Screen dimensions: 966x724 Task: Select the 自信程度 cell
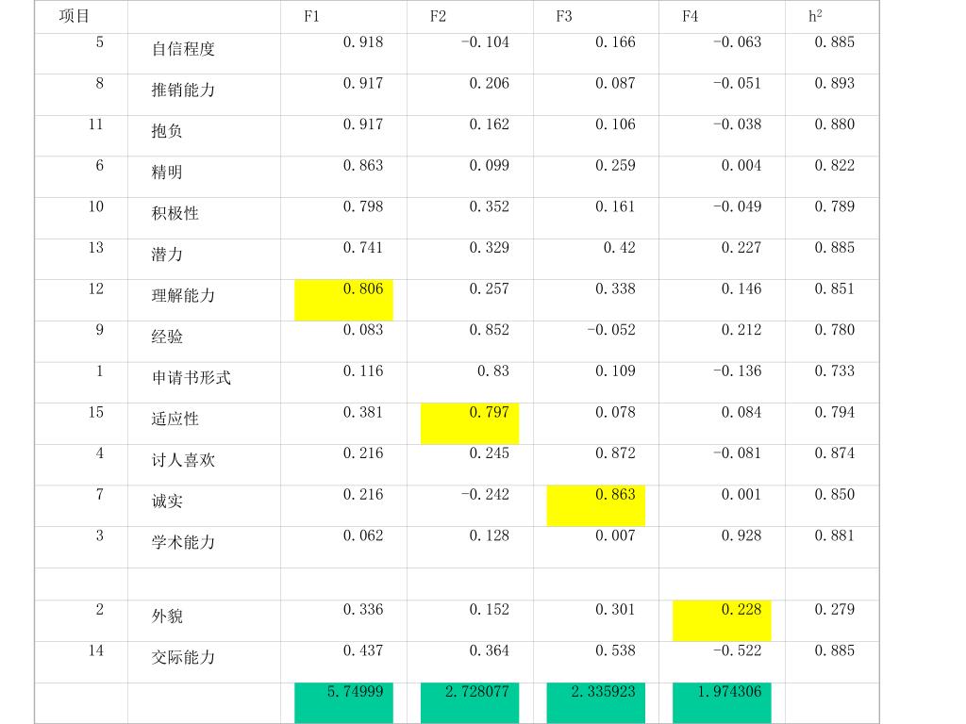pos(204,54)
